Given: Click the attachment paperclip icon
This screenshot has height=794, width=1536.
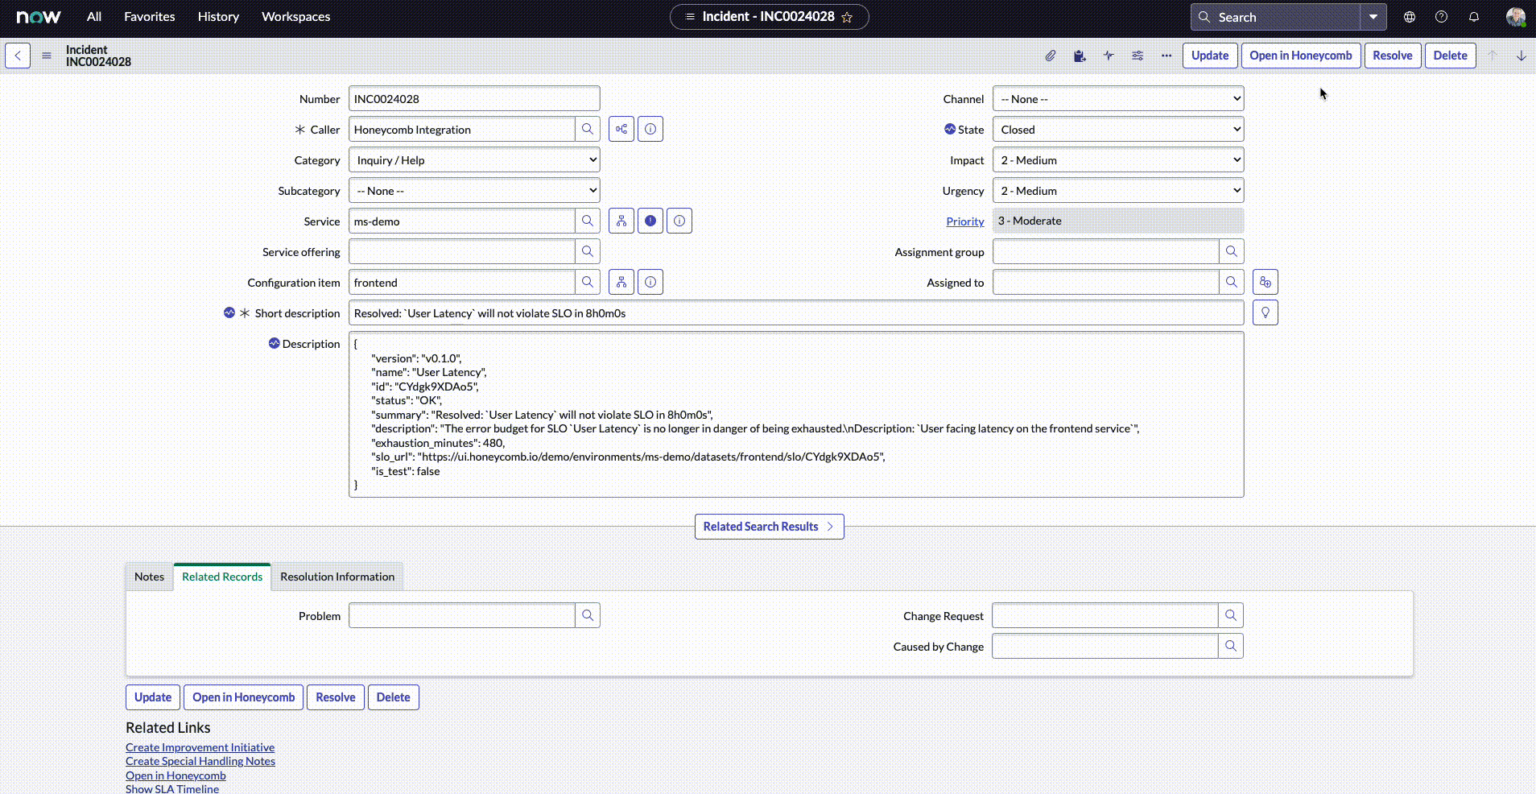Looking at the screenshot, I should [1051, 56].
